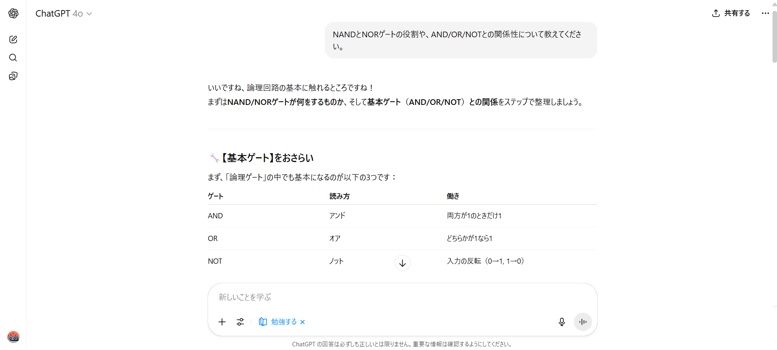Start a new chat with pencil icon

13,39
